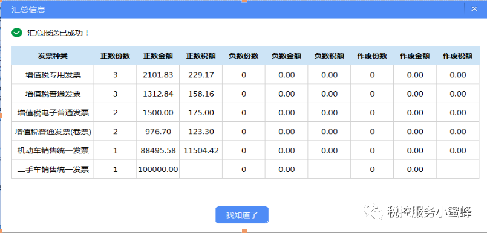Select the 增值税专用发票 row label

coord(53,75)
